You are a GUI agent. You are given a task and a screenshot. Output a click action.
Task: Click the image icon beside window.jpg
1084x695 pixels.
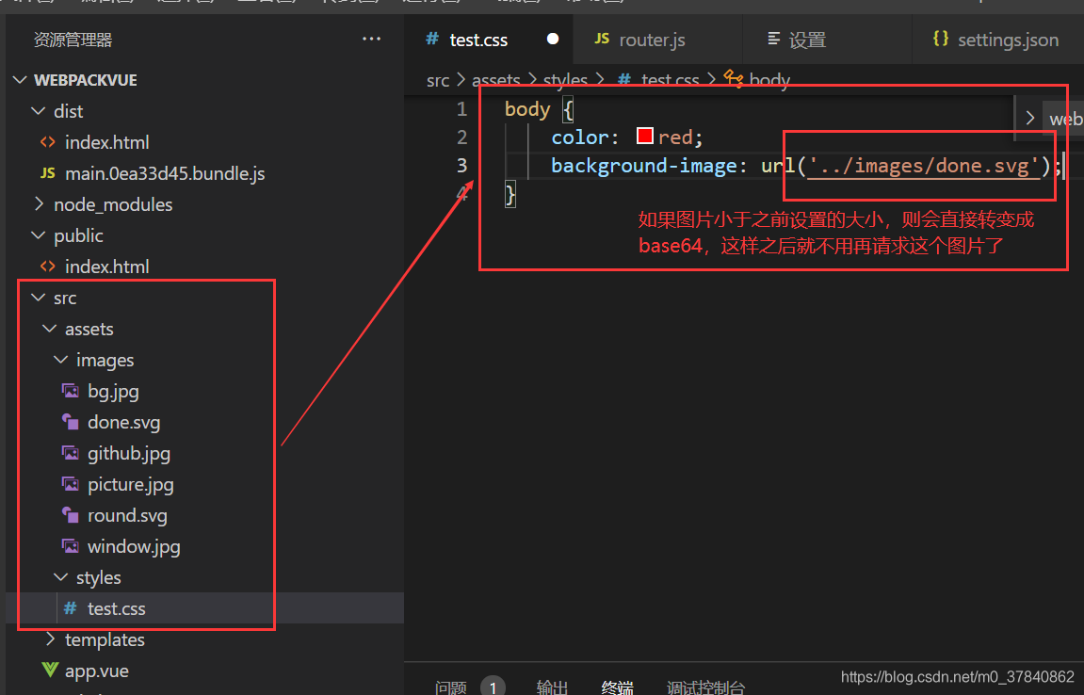coord(70,546)
